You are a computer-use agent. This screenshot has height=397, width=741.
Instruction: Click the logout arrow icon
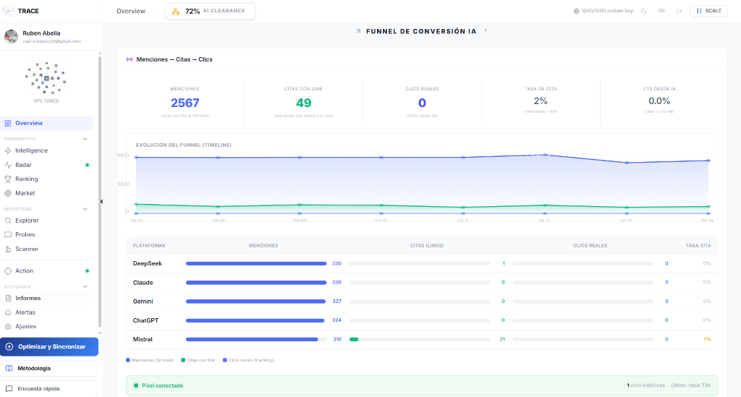(x=679, y=11)
